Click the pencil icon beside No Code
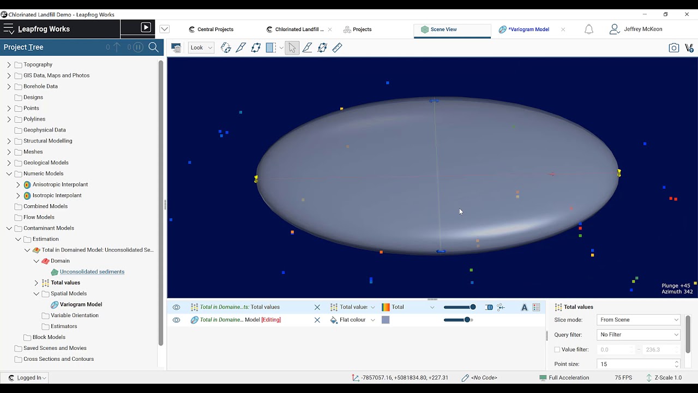The image size is (698, 393). point(465,378)
